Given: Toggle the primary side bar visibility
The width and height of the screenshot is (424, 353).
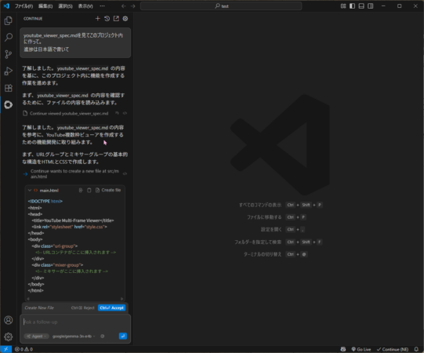Looking at the screenshot, I should click(x=353, y=6).
